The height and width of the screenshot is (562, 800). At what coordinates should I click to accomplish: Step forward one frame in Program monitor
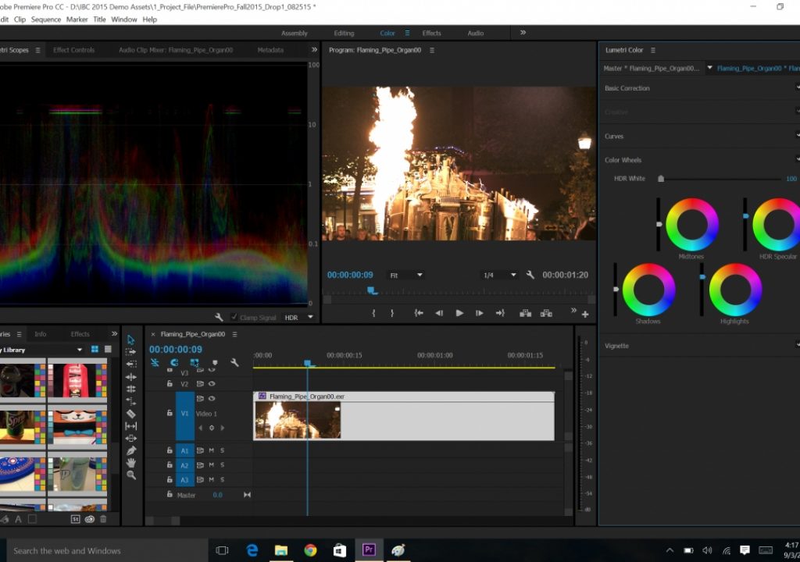[479, 313]
